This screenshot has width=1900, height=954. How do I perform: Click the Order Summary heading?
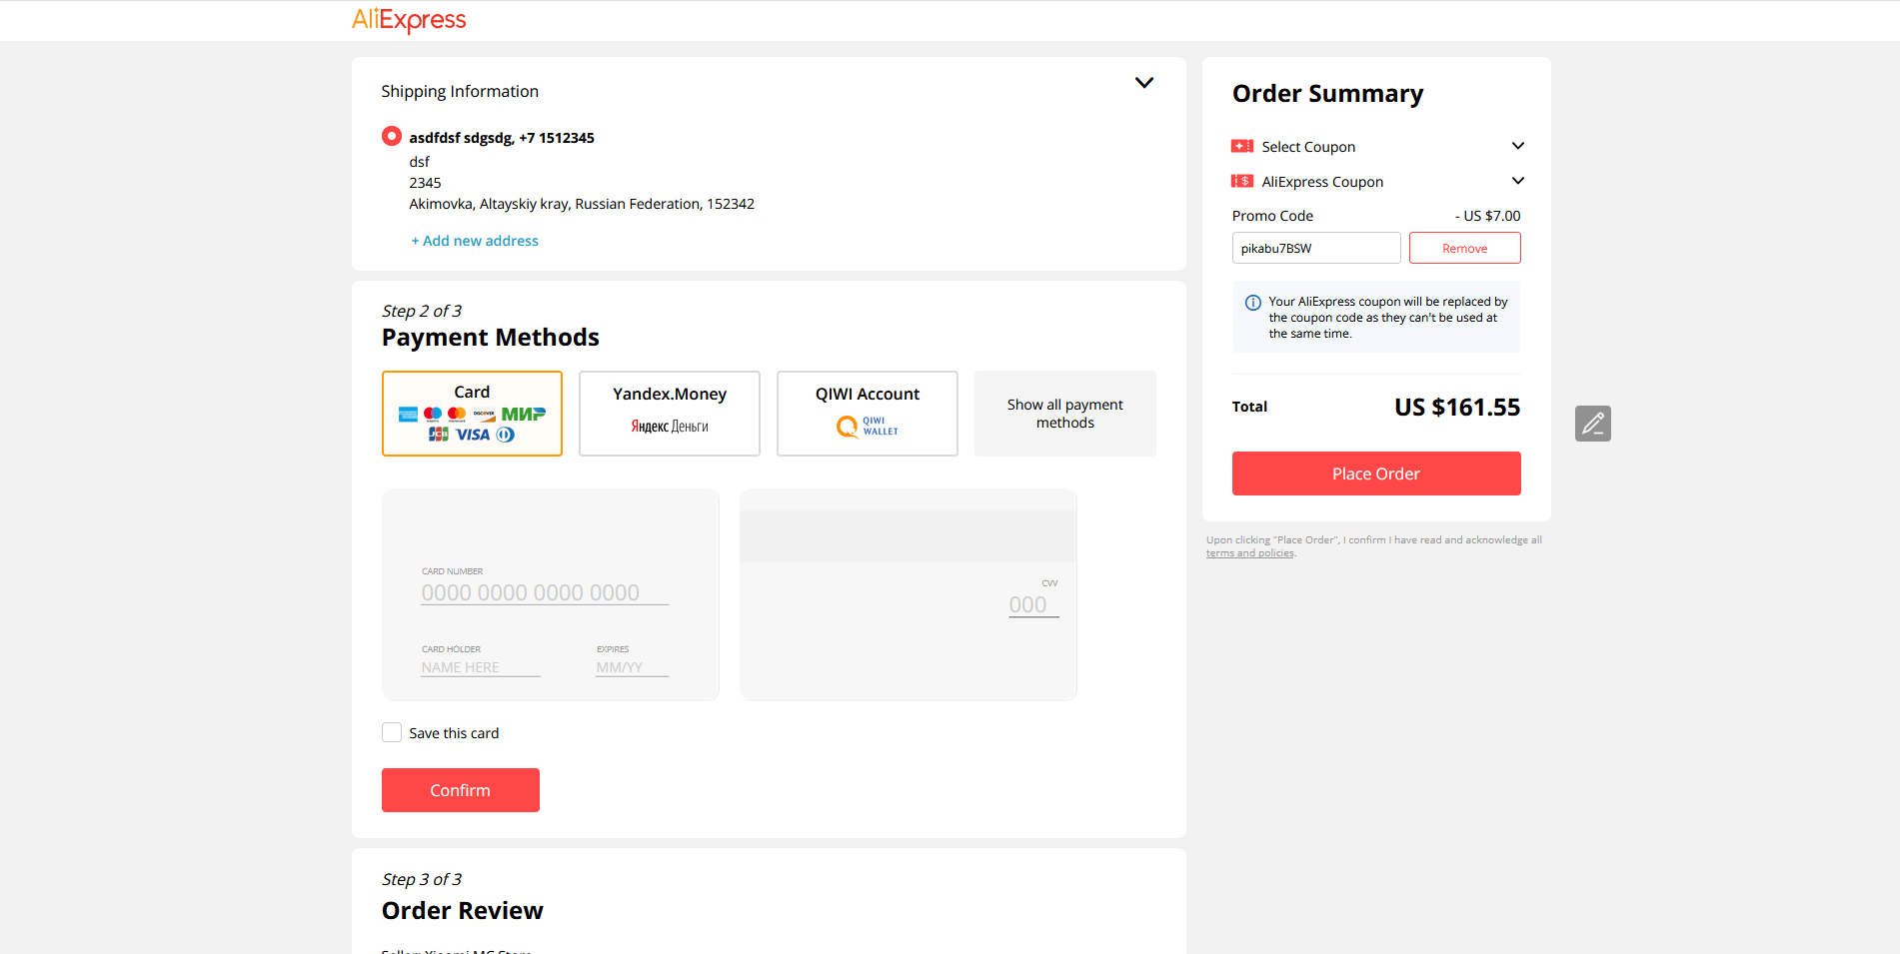[x=1327, y=94]
